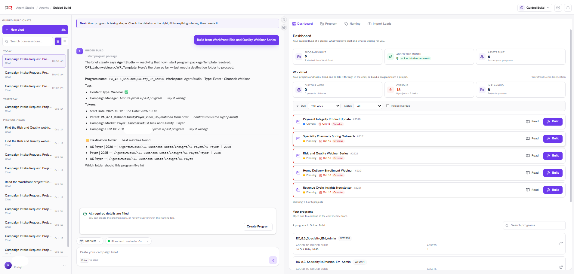
Task: Click the Assets Built icon
Action: (x=482, y=56)
